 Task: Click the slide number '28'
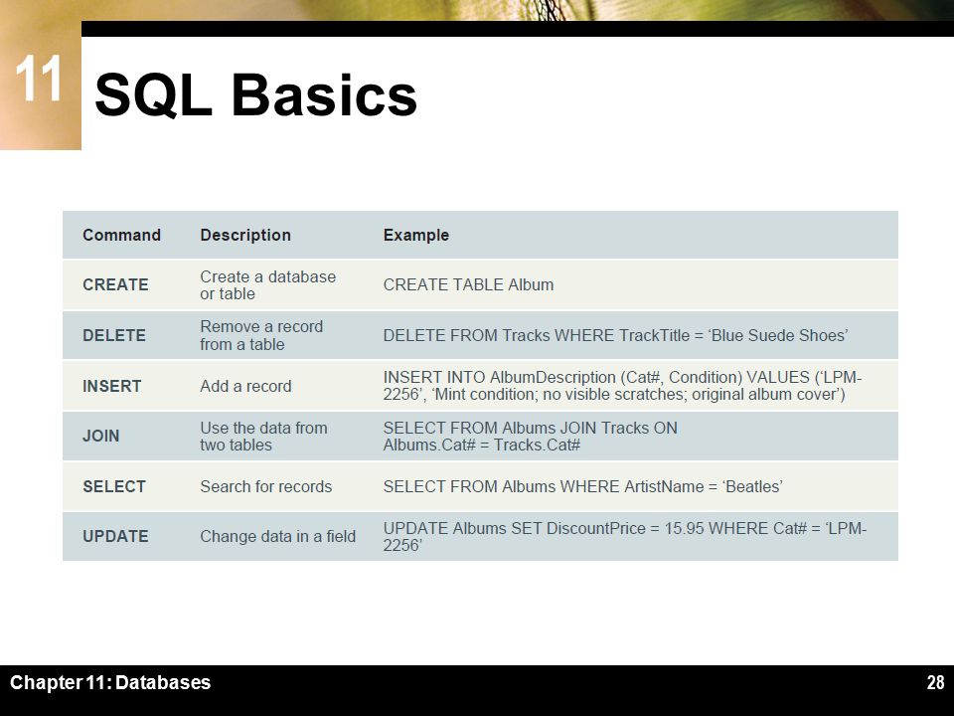click(935, 682)
